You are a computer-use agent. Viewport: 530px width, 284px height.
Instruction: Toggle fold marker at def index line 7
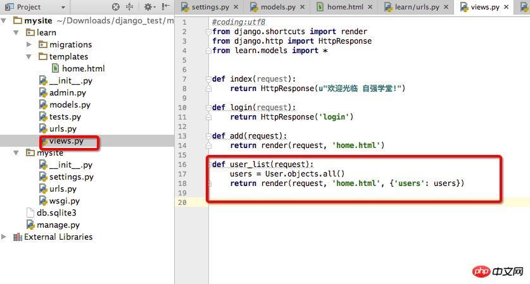tap(208, 79)
